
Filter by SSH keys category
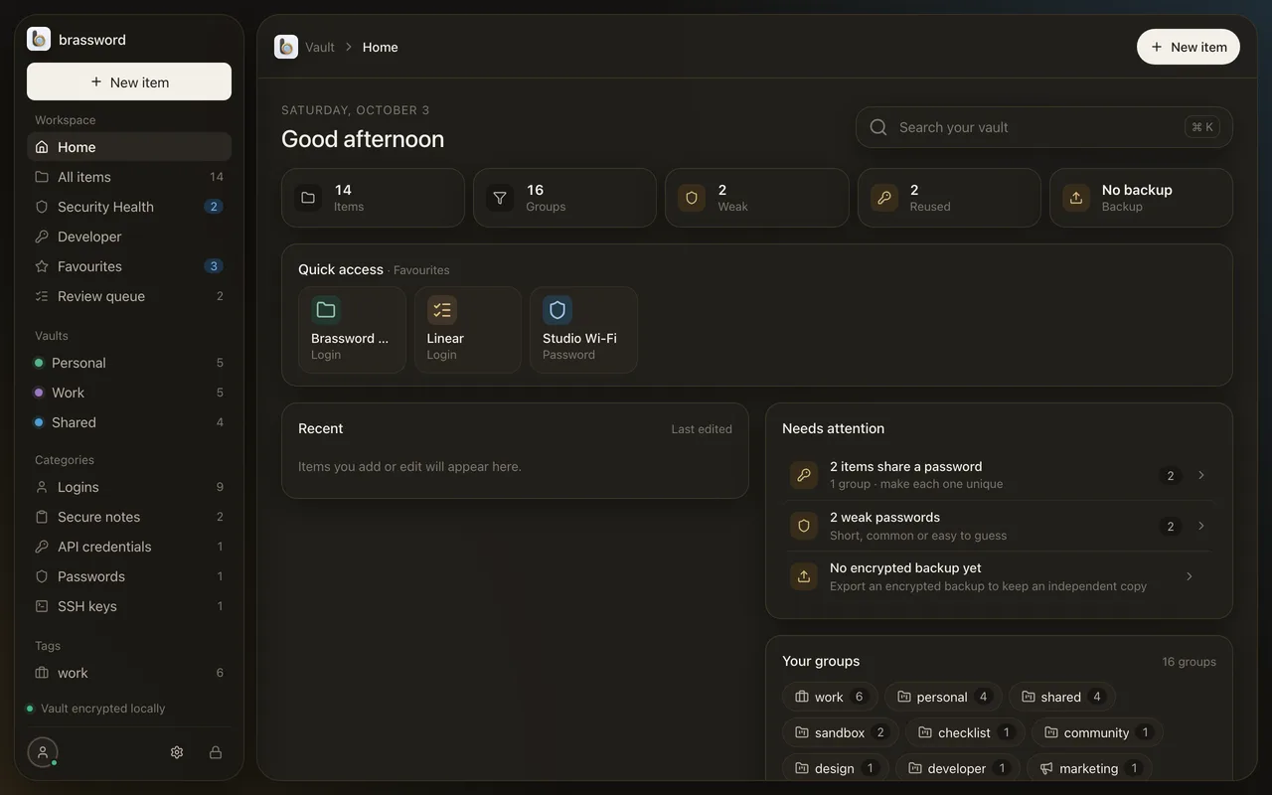[129, 606]
